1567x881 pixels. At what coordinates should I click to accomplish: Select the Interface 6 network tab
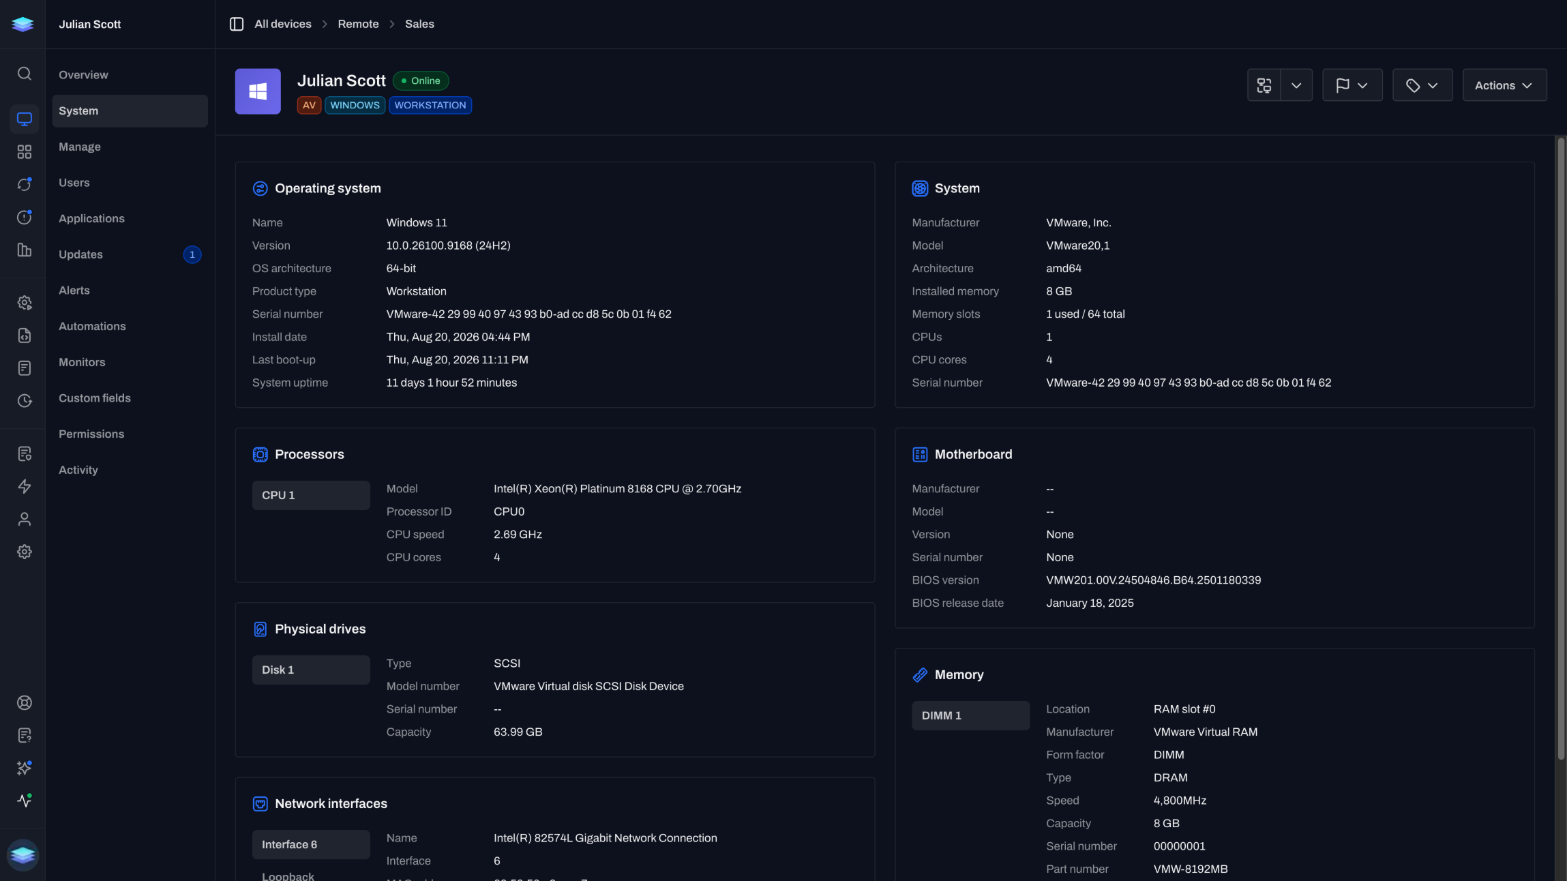coord(311,844)
